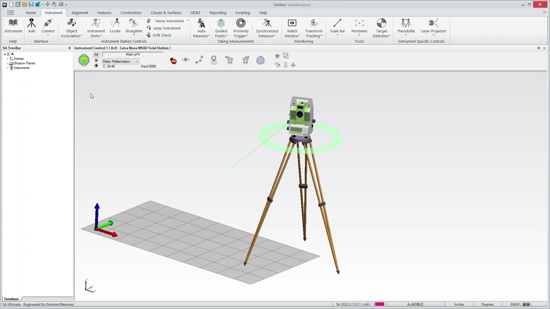Image resolution: width=550 pixels, height=309 pixels.
Task: Open the application file menu button
Action: point(10,12)
